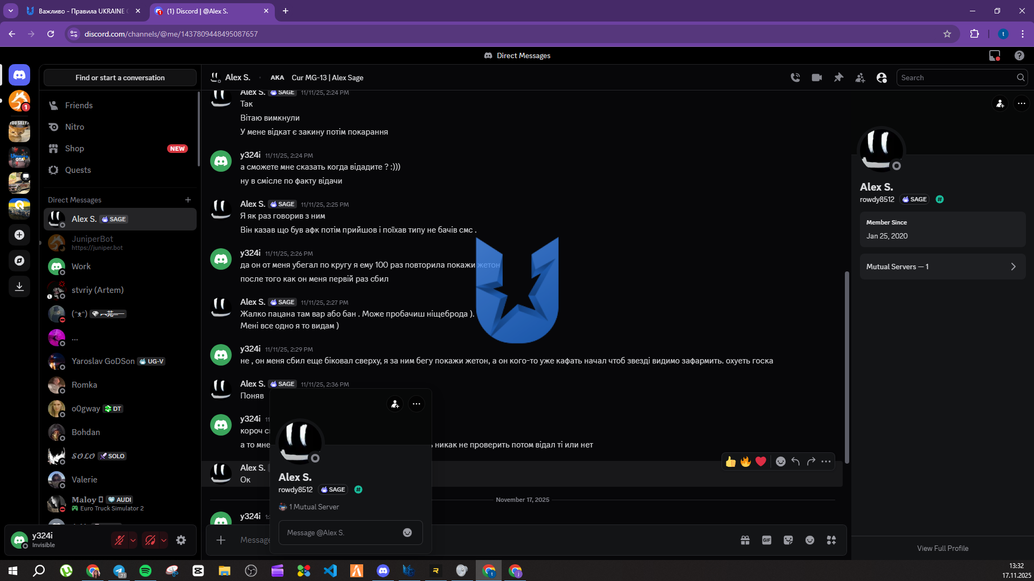Add thumbs up reaction to message
This screenshot has width=1034, height=581.
(x=731, y=461)
